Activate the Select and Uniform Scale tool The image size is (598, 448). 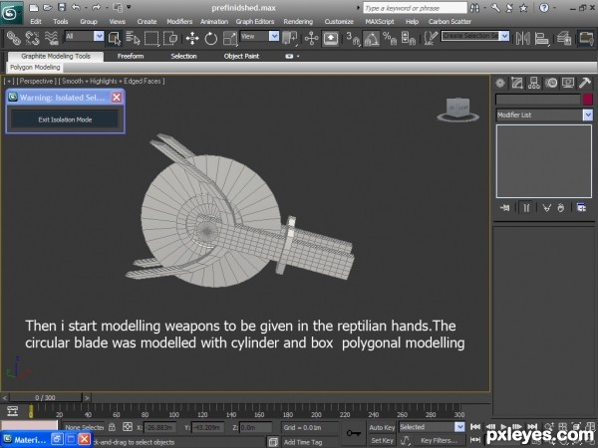tap(230, 39)
